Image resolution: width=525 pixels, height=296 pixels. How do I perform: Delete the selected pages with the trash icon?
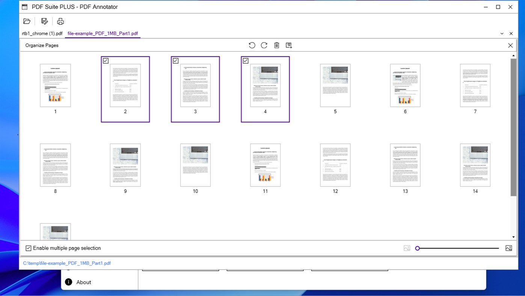(x=277, y=45)
